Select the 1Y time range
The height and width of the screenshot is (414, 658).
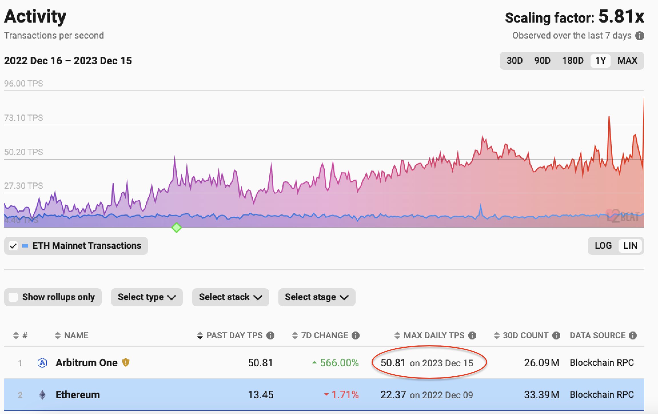(601, 61)
